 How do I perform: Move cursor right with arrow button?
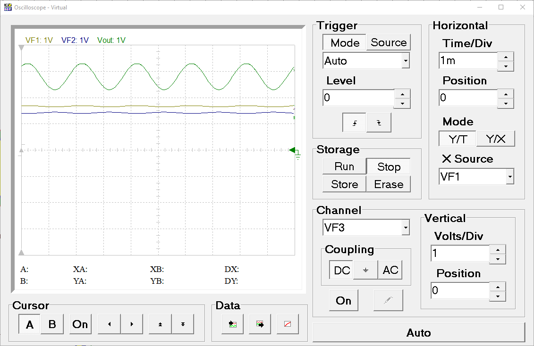click(132, 324)
